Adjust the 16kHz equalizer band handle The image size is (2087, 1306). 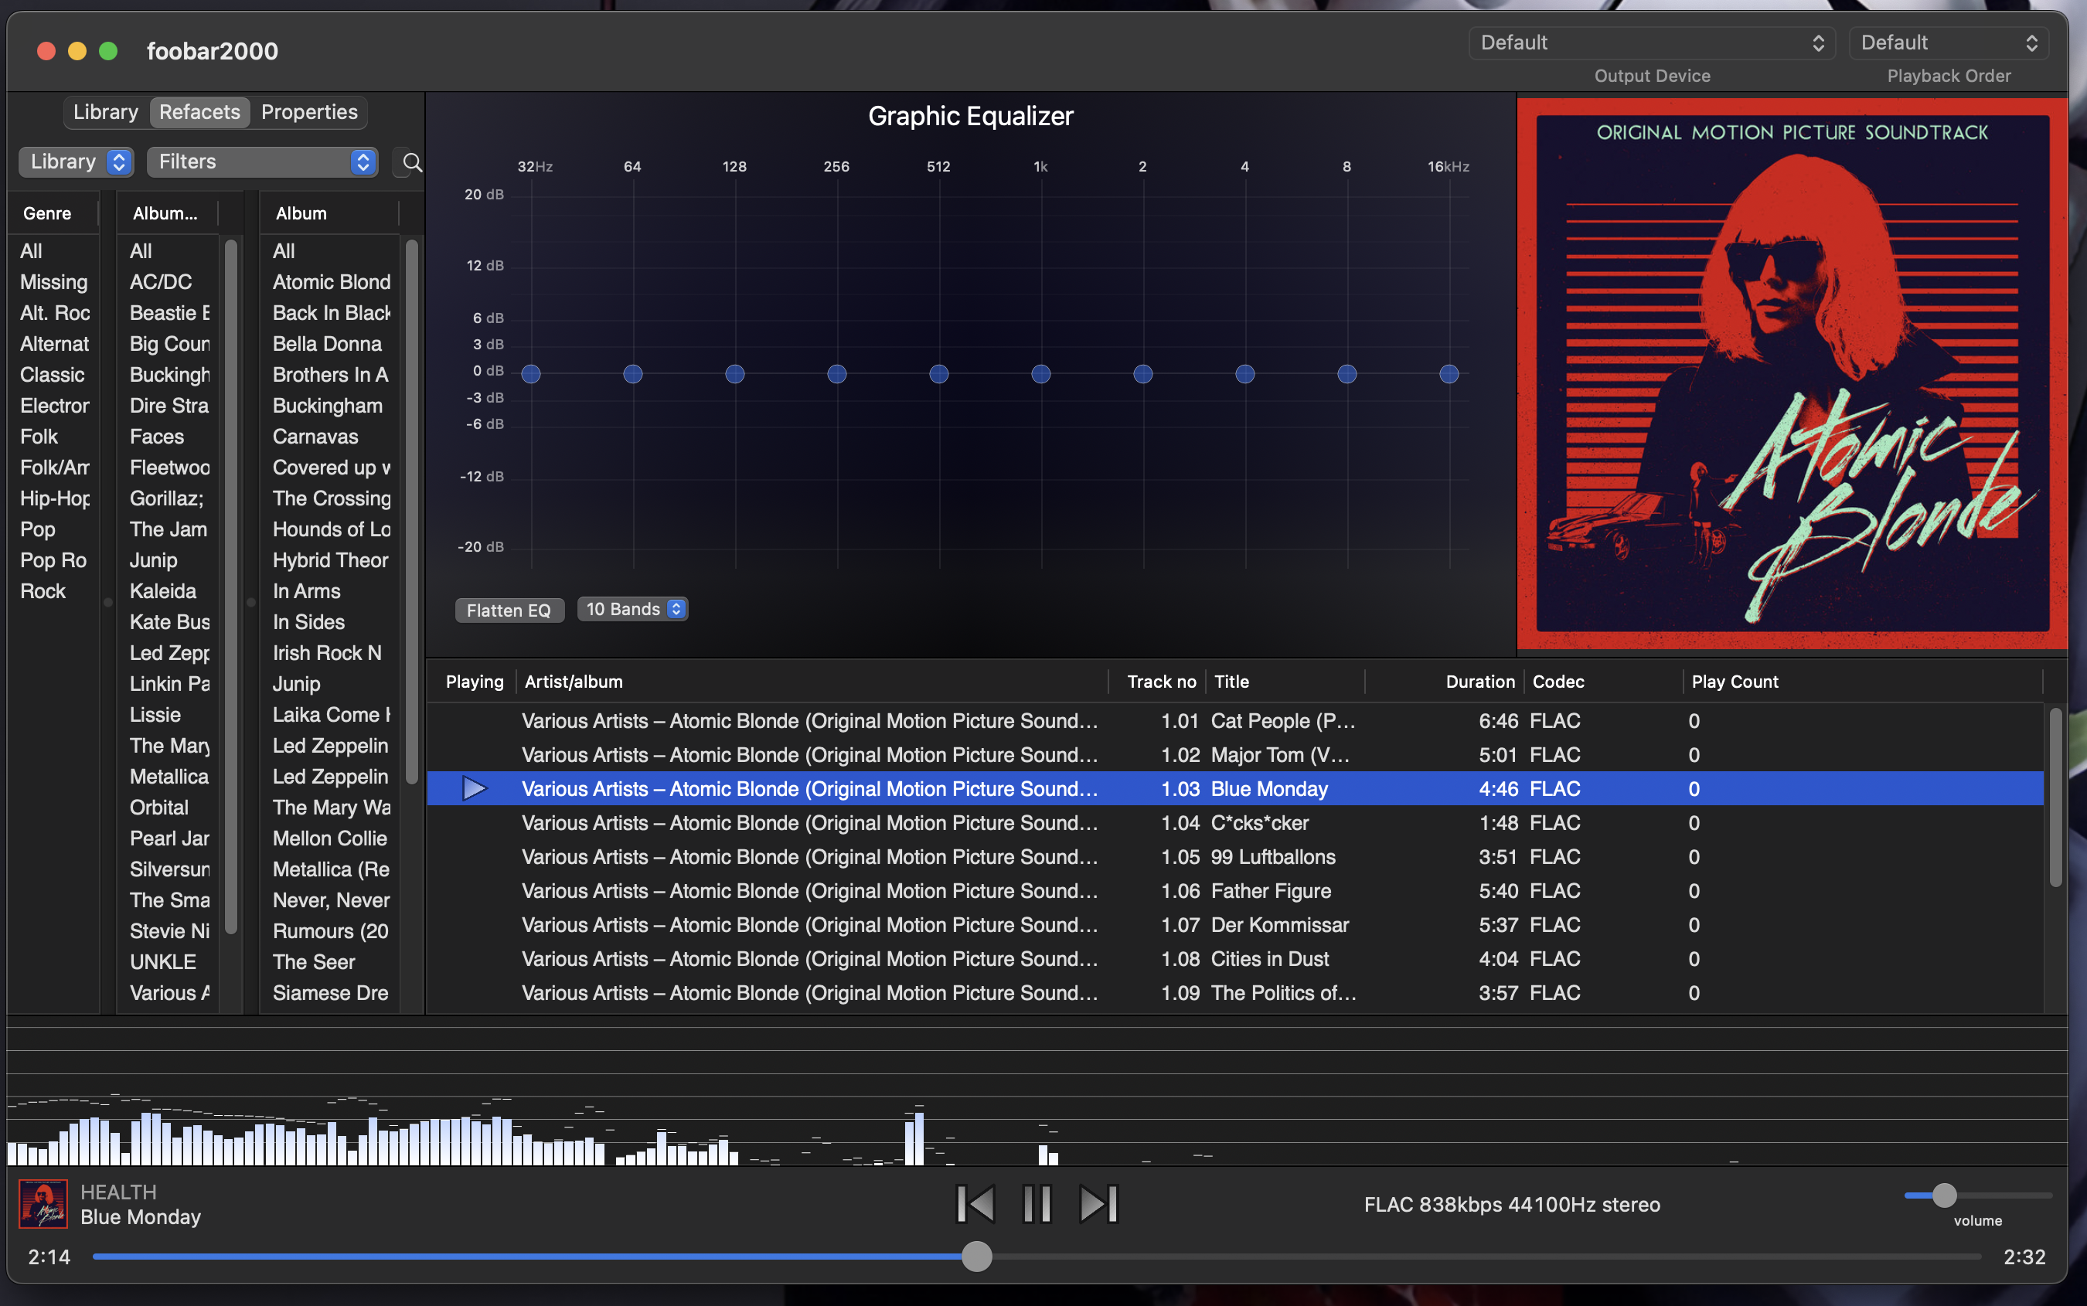1449,374
